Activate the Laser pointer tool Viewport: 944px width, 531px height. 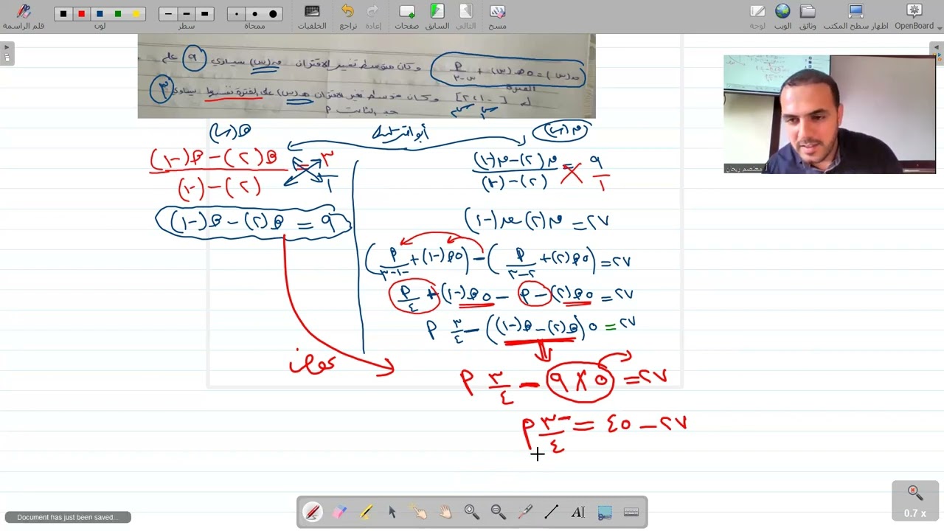[525, 512]
